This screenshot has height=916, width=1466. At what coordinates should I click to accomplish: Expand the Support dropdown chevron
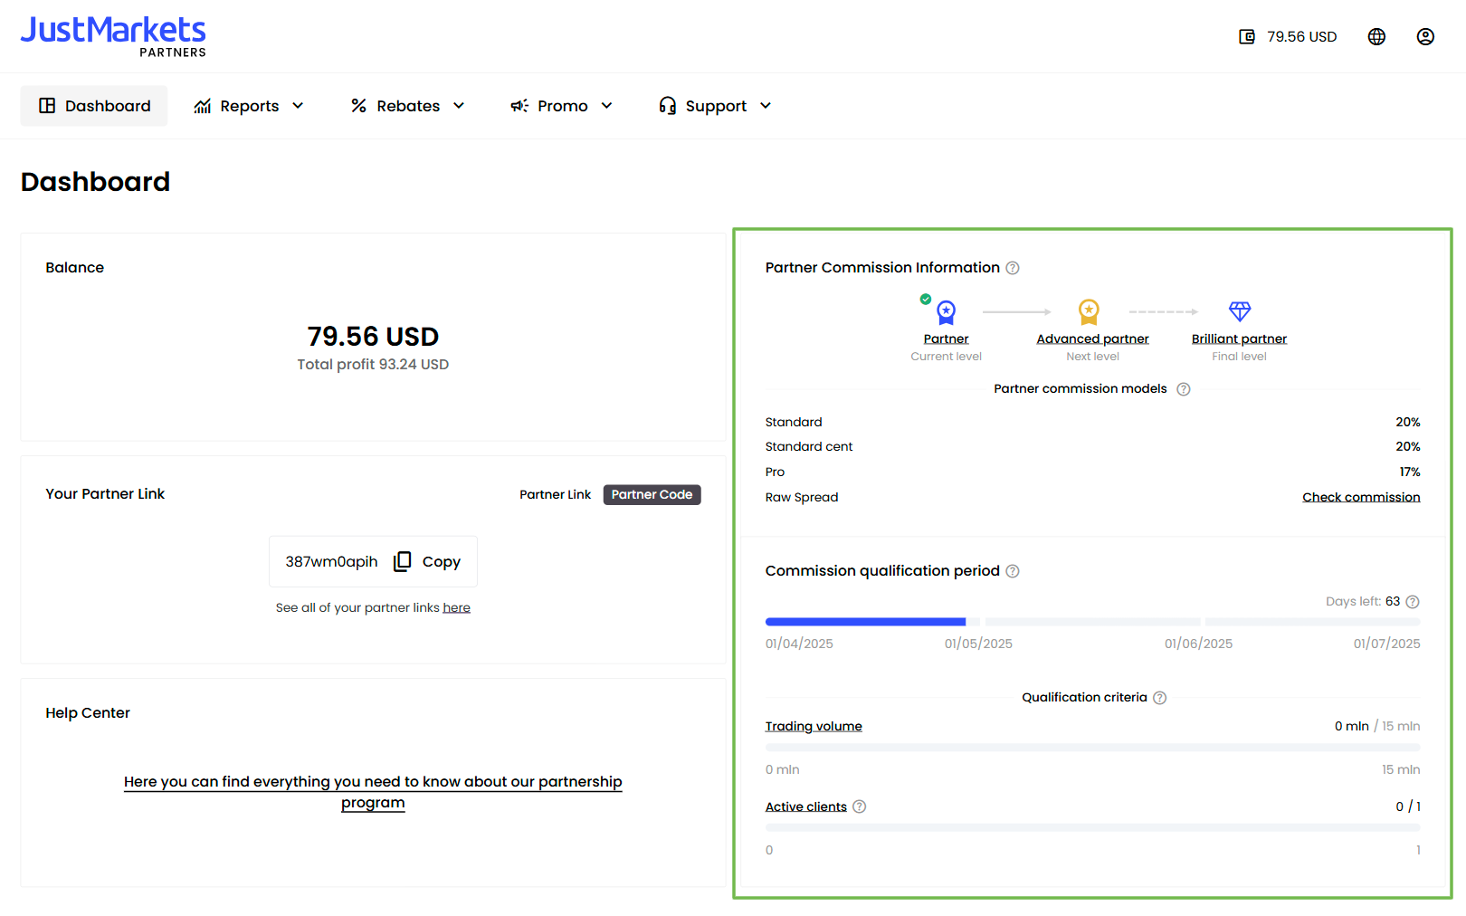pyautogui.click(x=766, y=106)
